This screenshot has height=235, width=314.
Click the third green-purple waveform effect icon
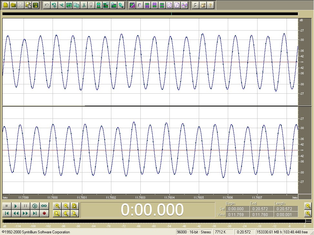click(x=162, y=5)
